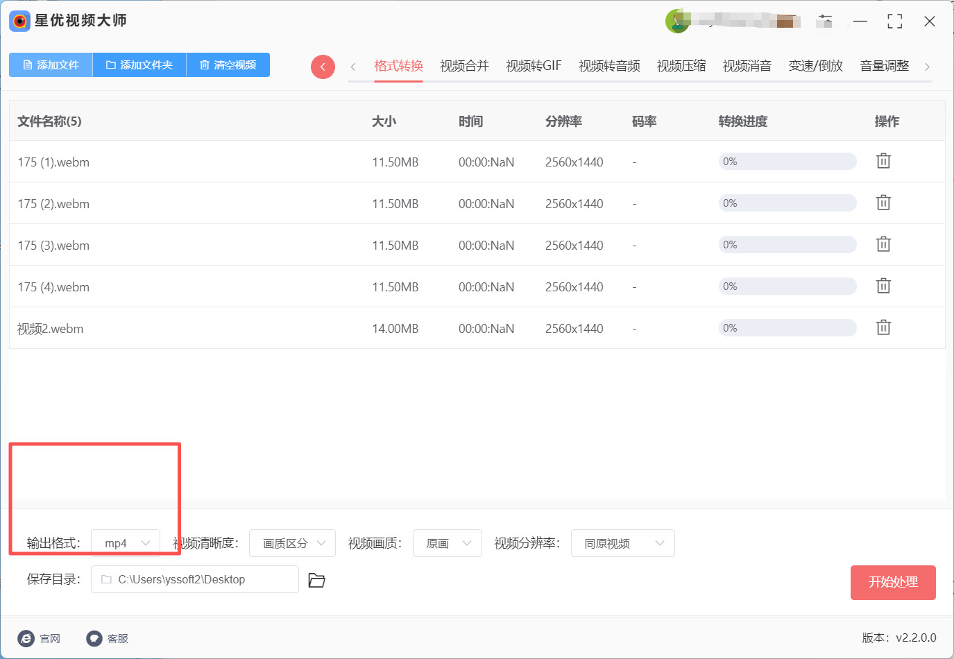Click the 添加文件 add file button
Viewport: 954px width, 659px height.
[x=51, y=65]
